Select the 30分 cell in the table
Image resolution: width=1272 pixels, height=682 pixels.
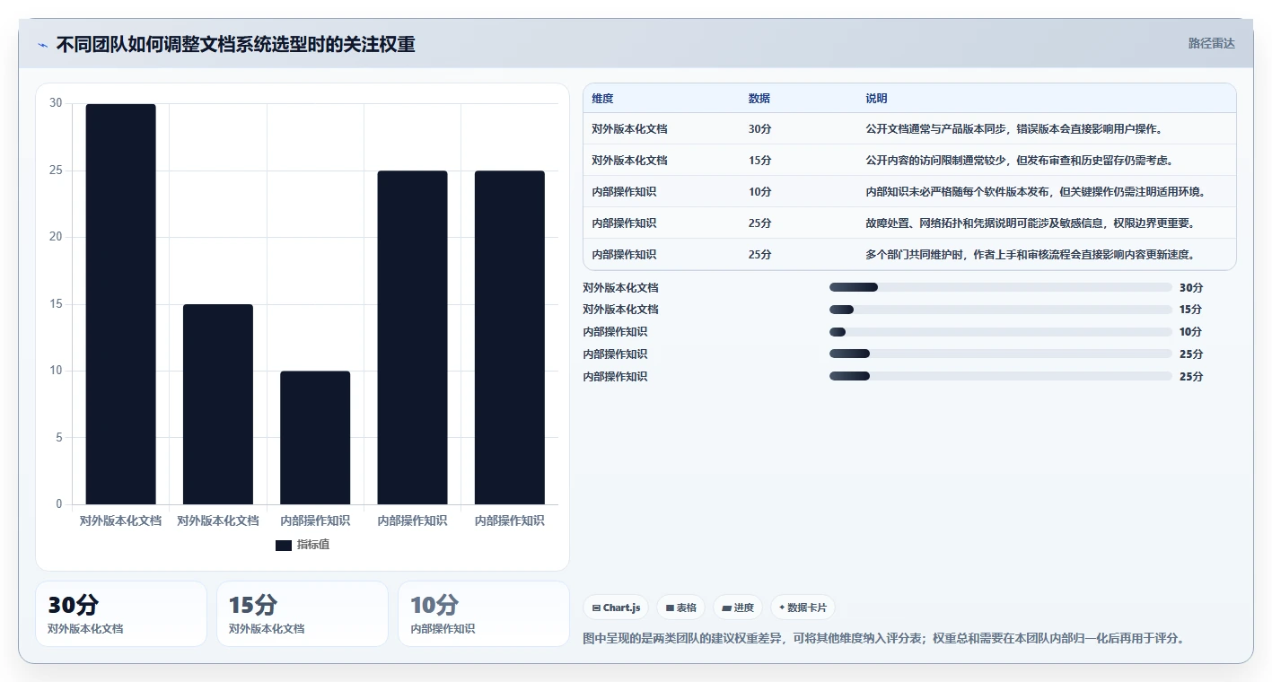tap(759, 129)
